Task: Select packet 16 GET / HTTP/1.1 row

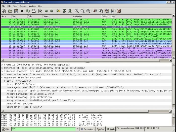Action: 86,27
